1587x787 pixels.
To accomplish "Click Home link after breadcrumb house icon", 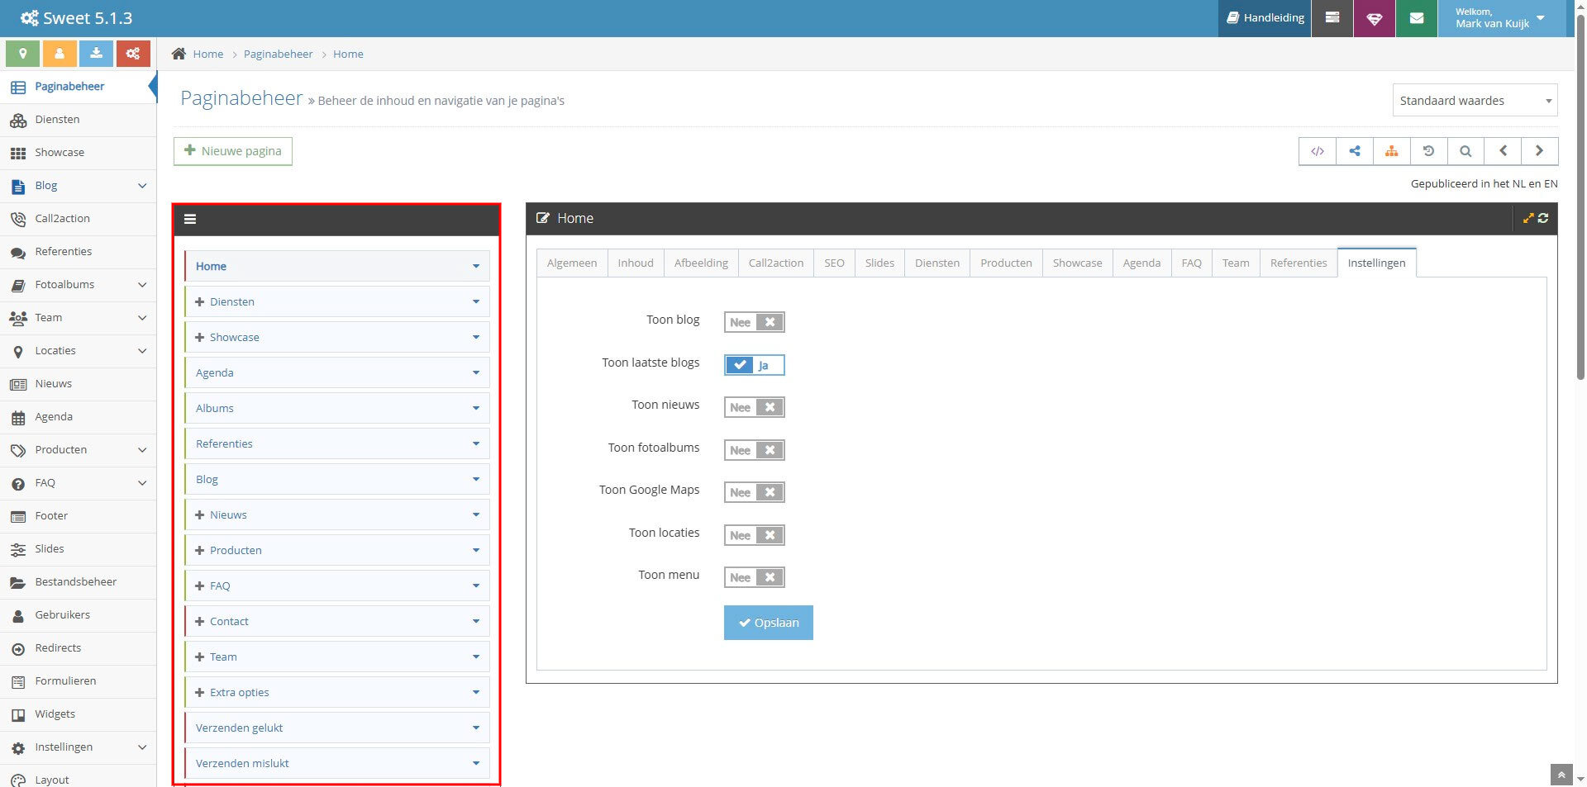I will 207,54.
